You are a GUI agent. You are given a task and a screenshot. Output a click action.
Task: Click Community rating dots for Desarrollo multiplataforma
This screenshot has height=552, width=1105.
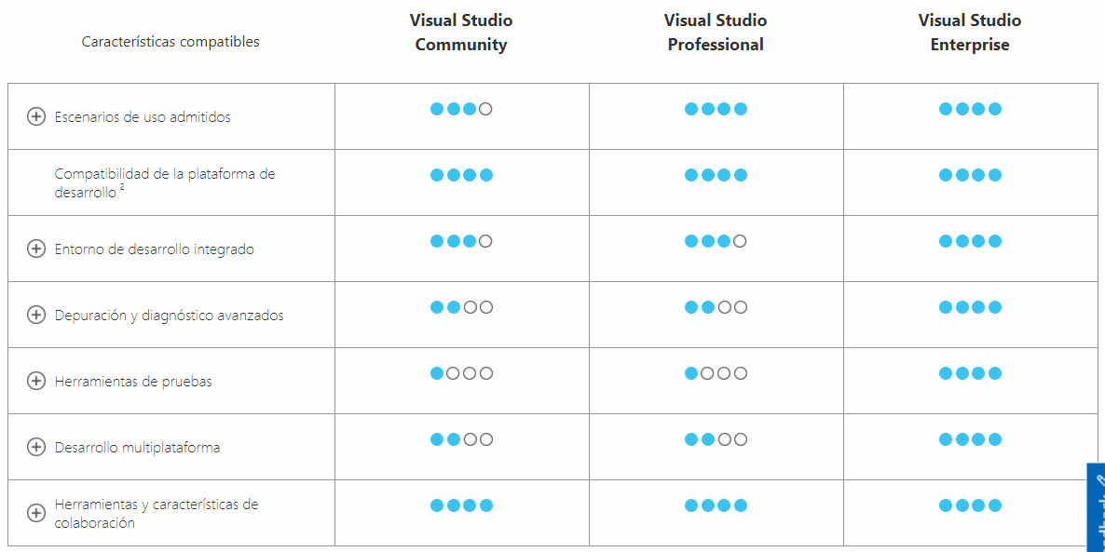[x=461, y=439]
